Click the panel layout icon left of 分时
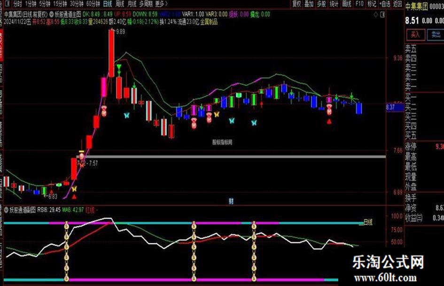Image resolution: width=444 pixels, height=286 pixels. (x=6, y=4)
